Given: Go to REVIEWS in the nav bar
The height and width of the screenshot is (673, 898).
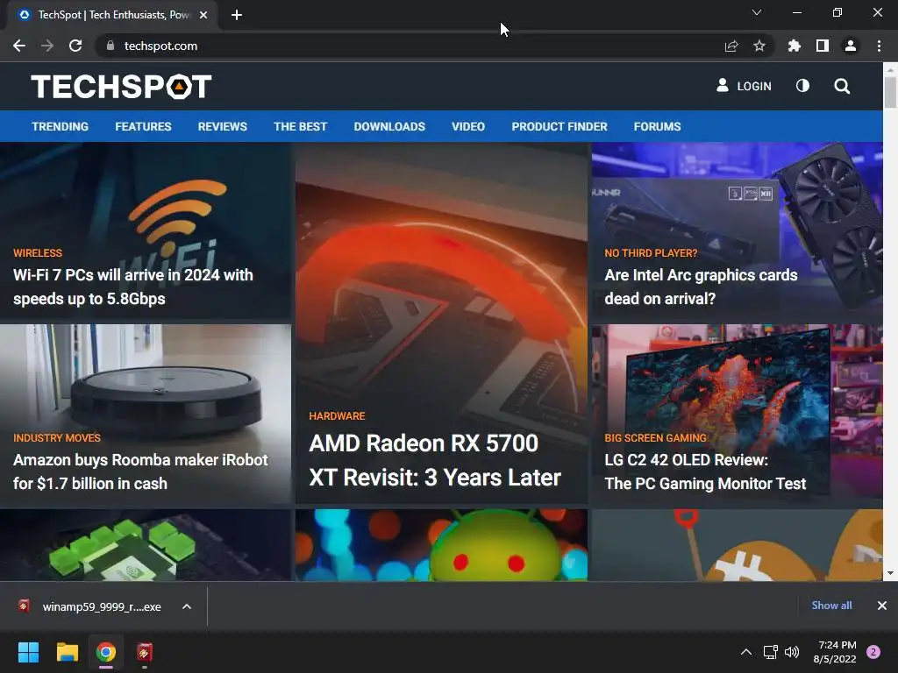Looking at the screenshot, I should tap(222, 126).
